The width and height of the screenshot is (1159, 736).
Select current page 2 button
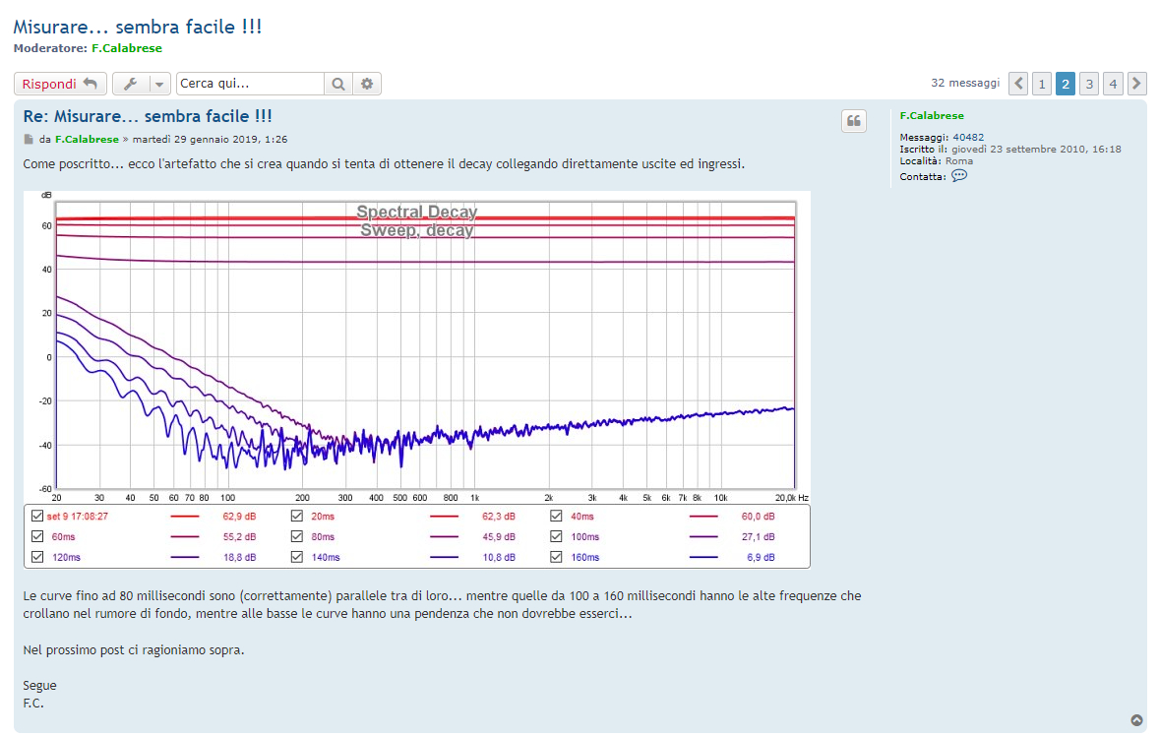click(1066, 84)
